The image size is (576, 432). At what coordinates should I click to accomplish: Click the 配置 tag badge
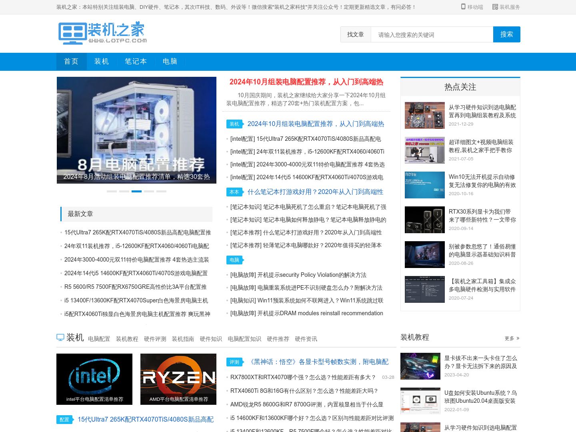(x=64, y=420)
